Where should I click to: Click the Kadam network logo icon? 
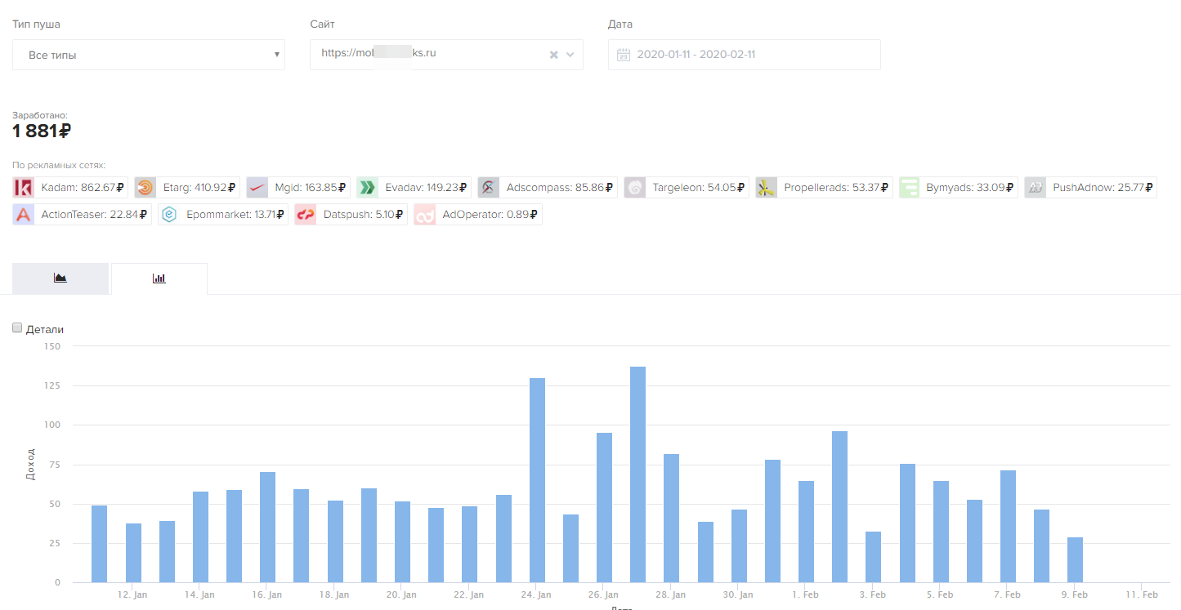point(24,188)
